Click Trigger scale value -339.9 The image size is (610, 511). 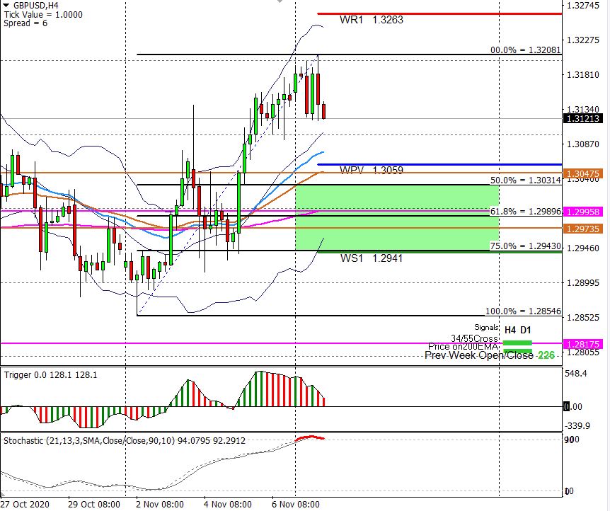577,426
